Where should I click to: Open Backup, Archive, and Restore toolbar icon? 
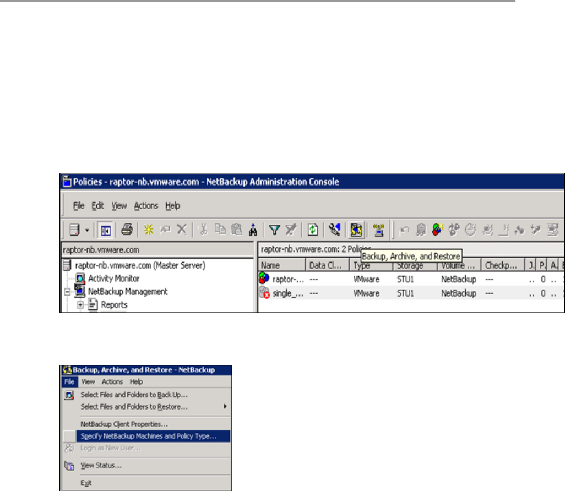click(x=356, y=230)
